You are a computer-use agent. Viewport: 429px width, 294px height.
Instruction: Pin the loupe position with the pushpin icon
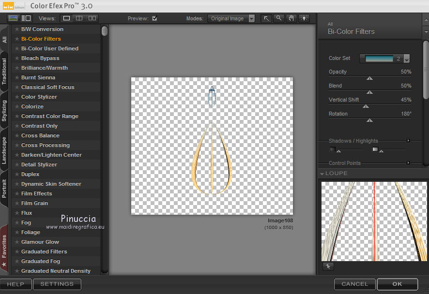coord(328,266)
